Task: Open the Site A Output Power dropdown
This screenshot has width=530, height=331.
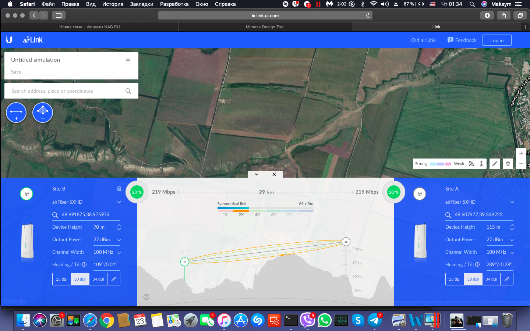Action: 512,240
